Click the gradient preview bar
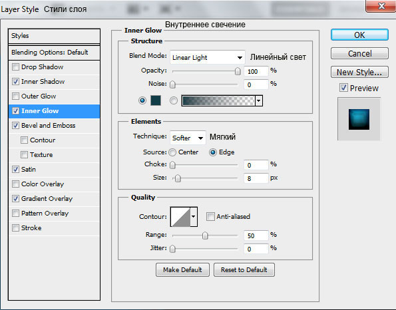This screenshot has width=396, height=310. tap(218, 100)
